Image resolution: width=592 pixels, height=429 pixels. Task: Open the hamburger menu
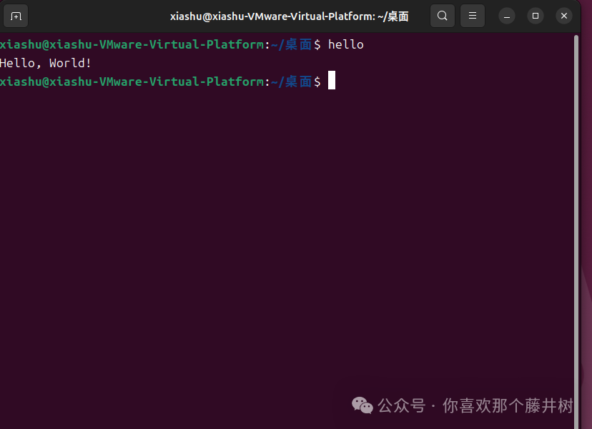point(473,16)
